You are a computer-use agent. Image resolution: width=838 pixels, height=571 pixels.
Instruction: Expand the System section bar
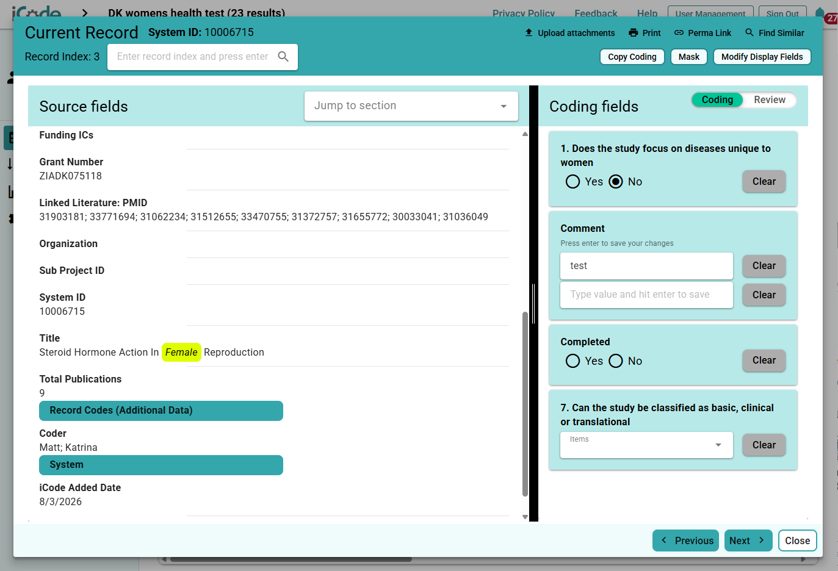[x=161, y=465]
